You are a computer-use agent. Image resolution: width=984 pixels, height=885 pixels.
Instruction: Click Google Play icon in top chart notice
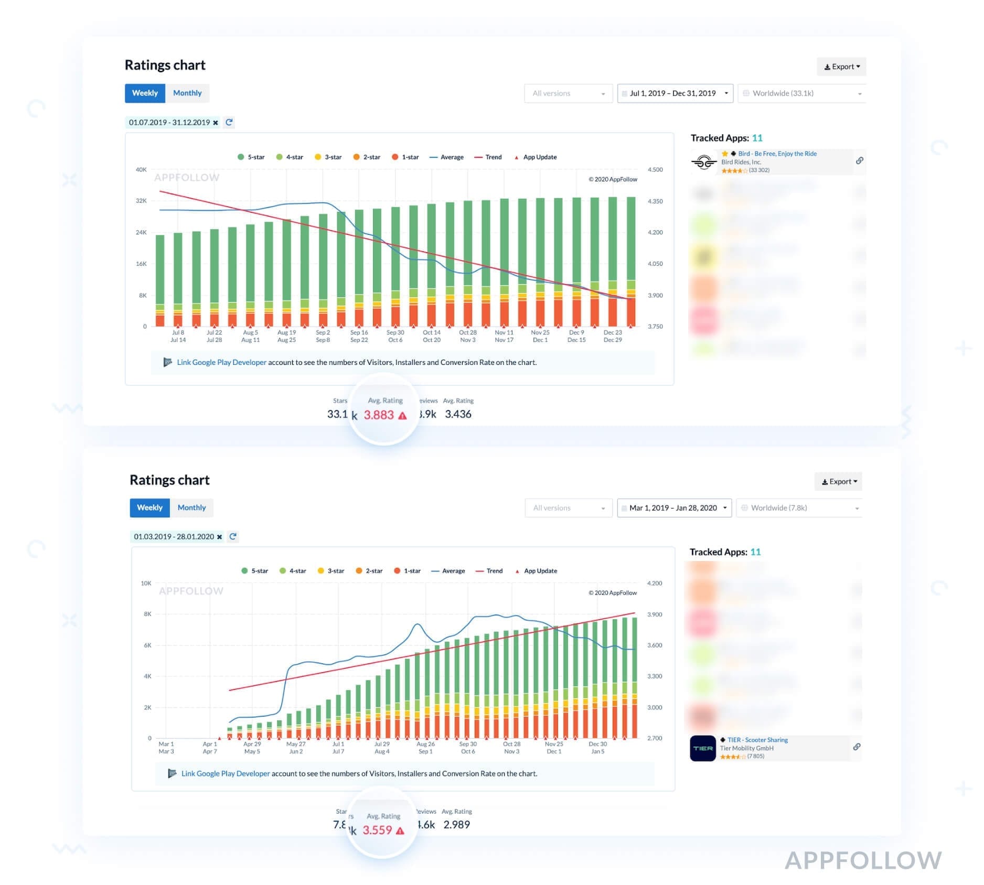pos(167,362)
